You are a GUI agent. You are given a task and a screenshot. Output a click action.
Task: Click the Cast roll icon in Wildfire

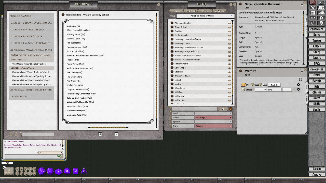(x=253, y=85)
